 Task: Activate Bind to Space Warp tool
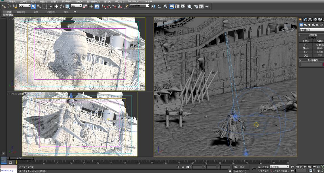[x=15, y=7]
